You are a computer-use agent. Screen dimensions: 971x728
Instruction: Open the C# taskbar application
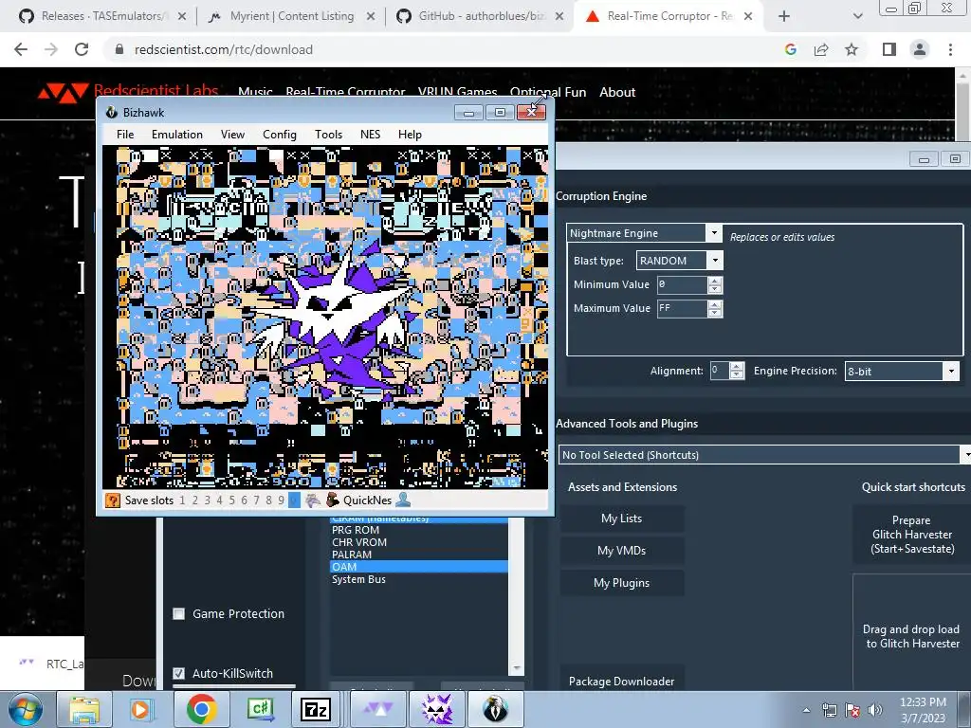(x=260, y=709)
